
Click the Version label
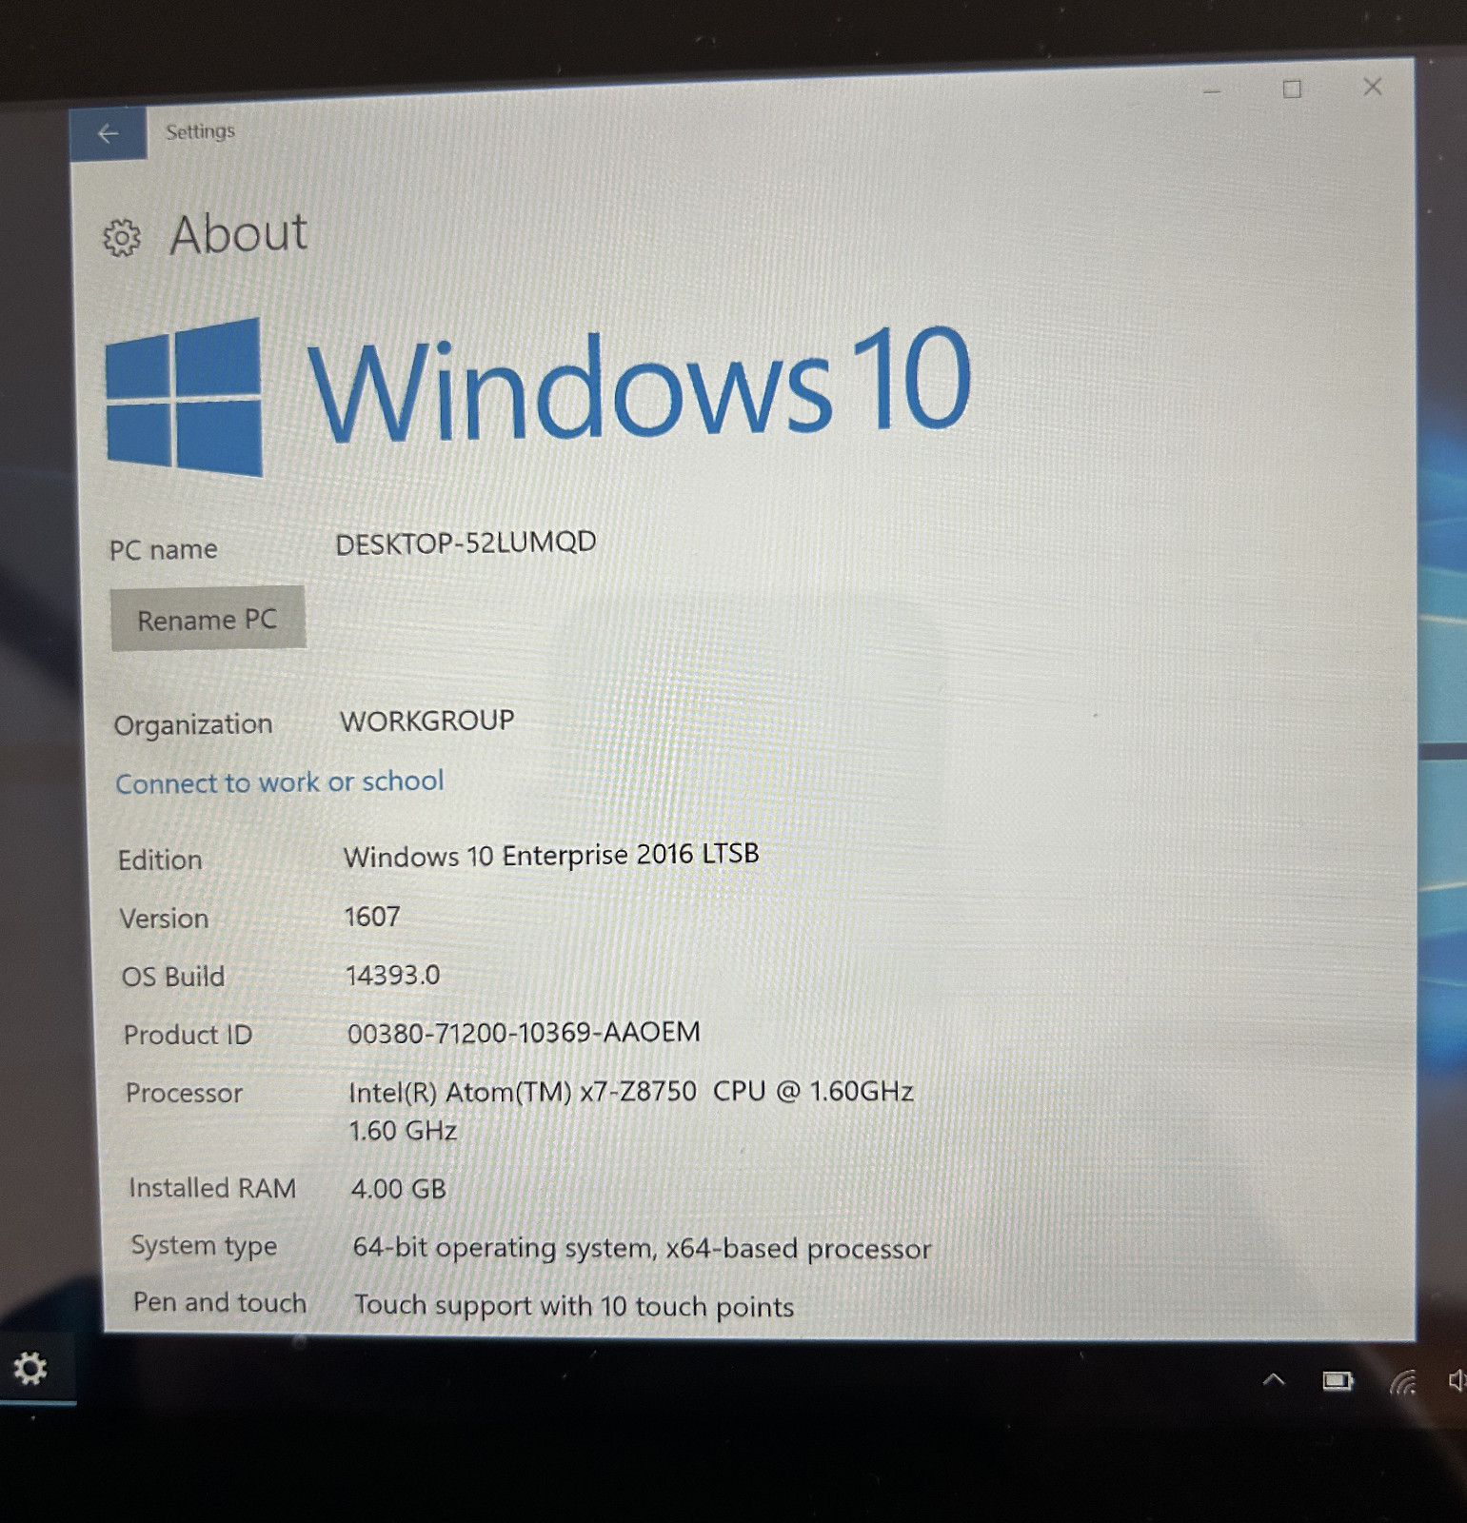pos(164,919)
